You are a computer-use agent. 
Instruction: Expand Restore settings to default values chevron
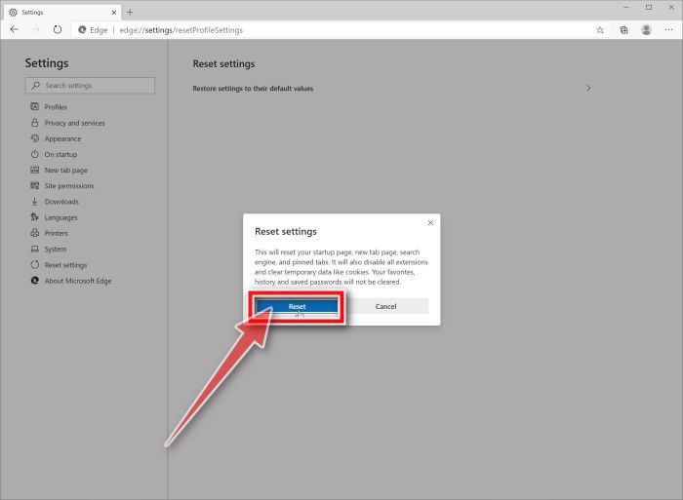click(x=588, y=89)
